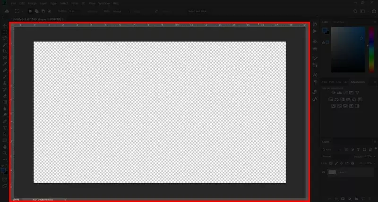
Task: Select the Rectangle shape tool
Action: coord(5,140)
